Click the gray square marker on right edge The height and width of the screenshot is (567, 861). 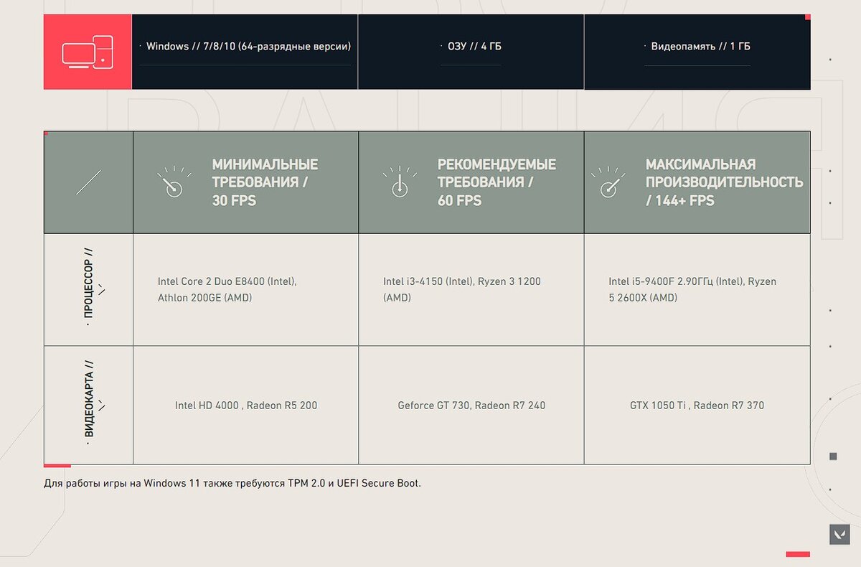pyautogui.click(x=833, y=456)
